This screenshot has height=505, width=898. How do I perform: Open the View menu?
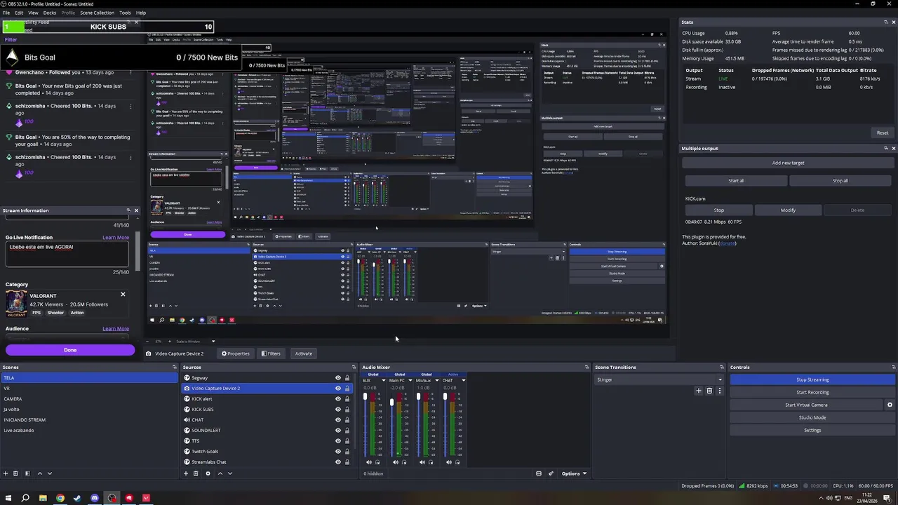click(x=33, y=13)
